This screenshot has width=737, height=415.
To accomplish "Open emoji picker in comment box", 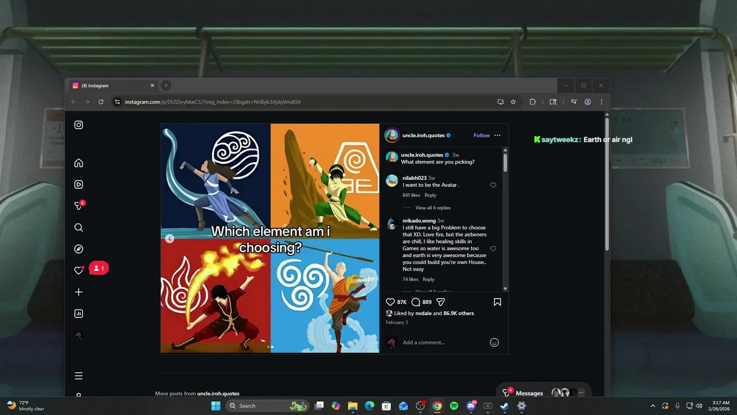I will 494,342.
